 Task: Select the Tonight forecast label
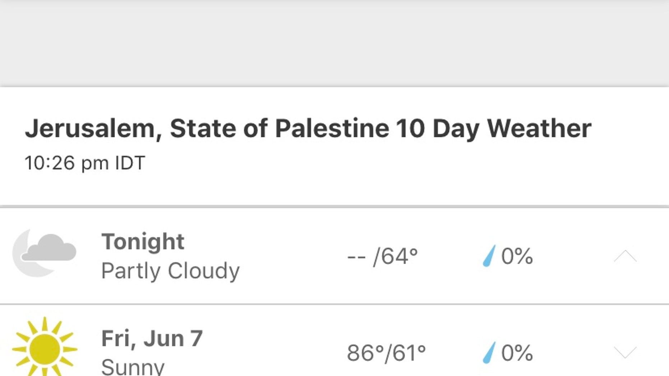(143, 241)
